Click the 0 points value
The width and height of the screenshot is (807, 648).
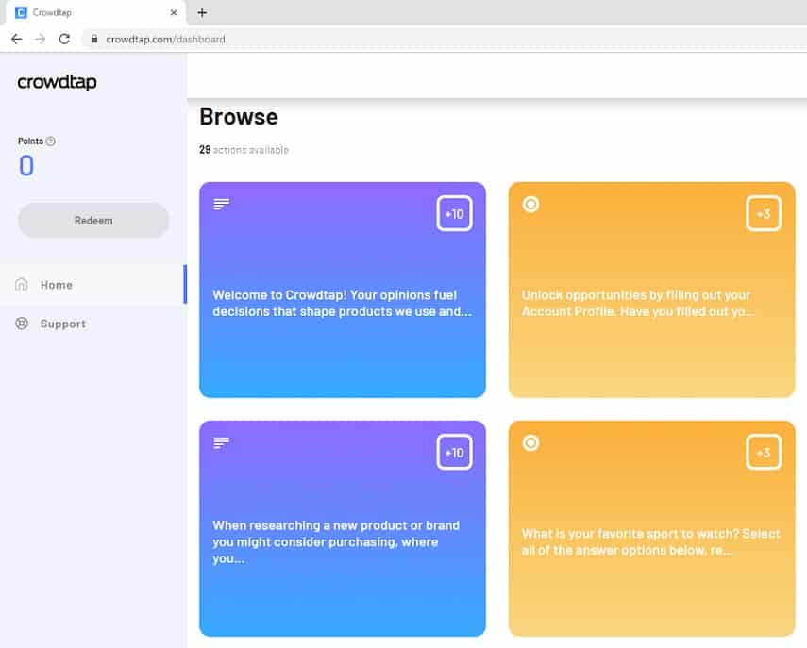point(26,166)
